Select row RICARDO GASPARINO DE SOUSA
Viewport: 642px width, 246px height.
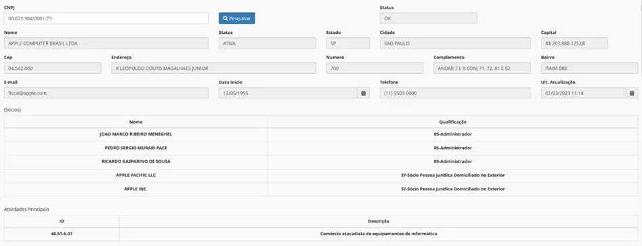(x=321, y=161)
